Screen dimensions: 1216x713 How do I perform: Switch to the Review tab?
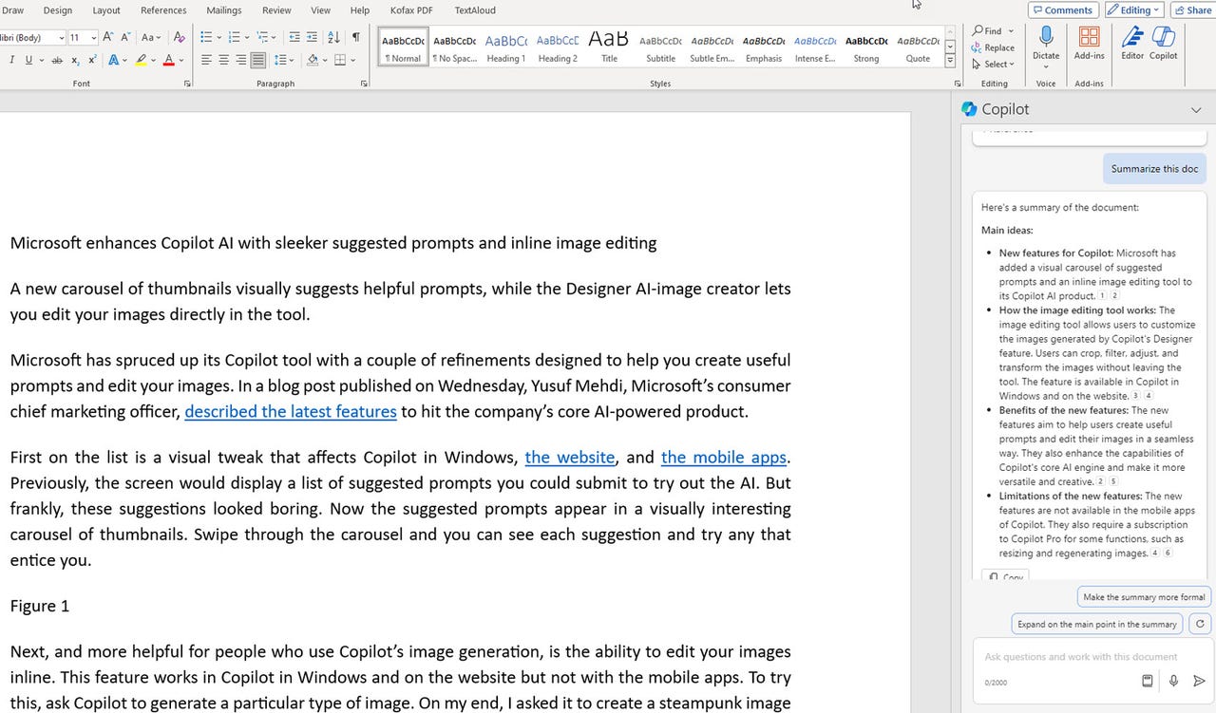276,10
